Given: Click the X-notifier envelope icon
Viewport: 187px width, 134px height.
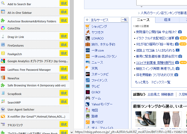Looking at the screenshot, I should coord(3,116).
